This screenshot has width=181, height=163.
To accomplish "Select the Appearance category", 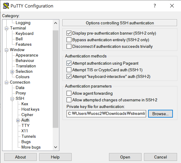I will [x=27, y=55].
